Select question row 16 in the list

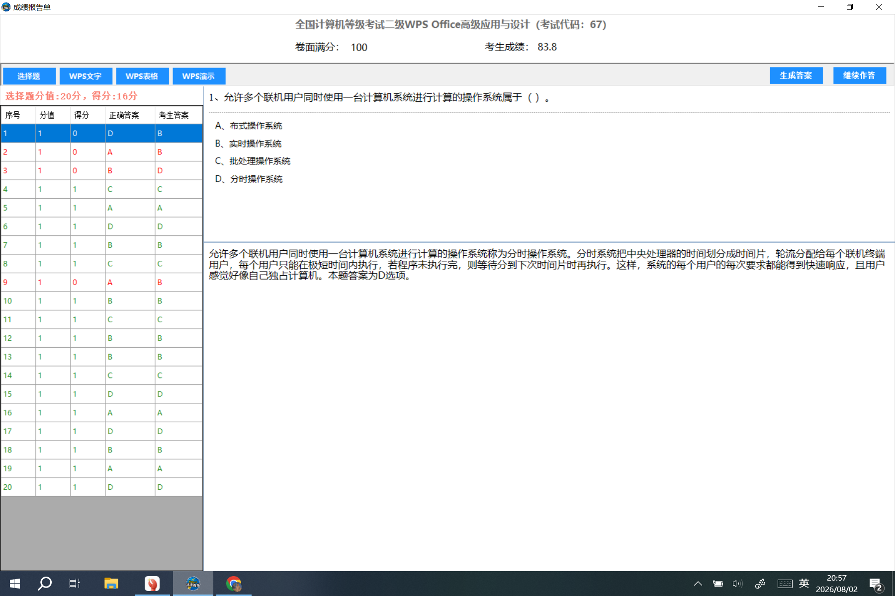pyautogui.click(x=101, y=413)
